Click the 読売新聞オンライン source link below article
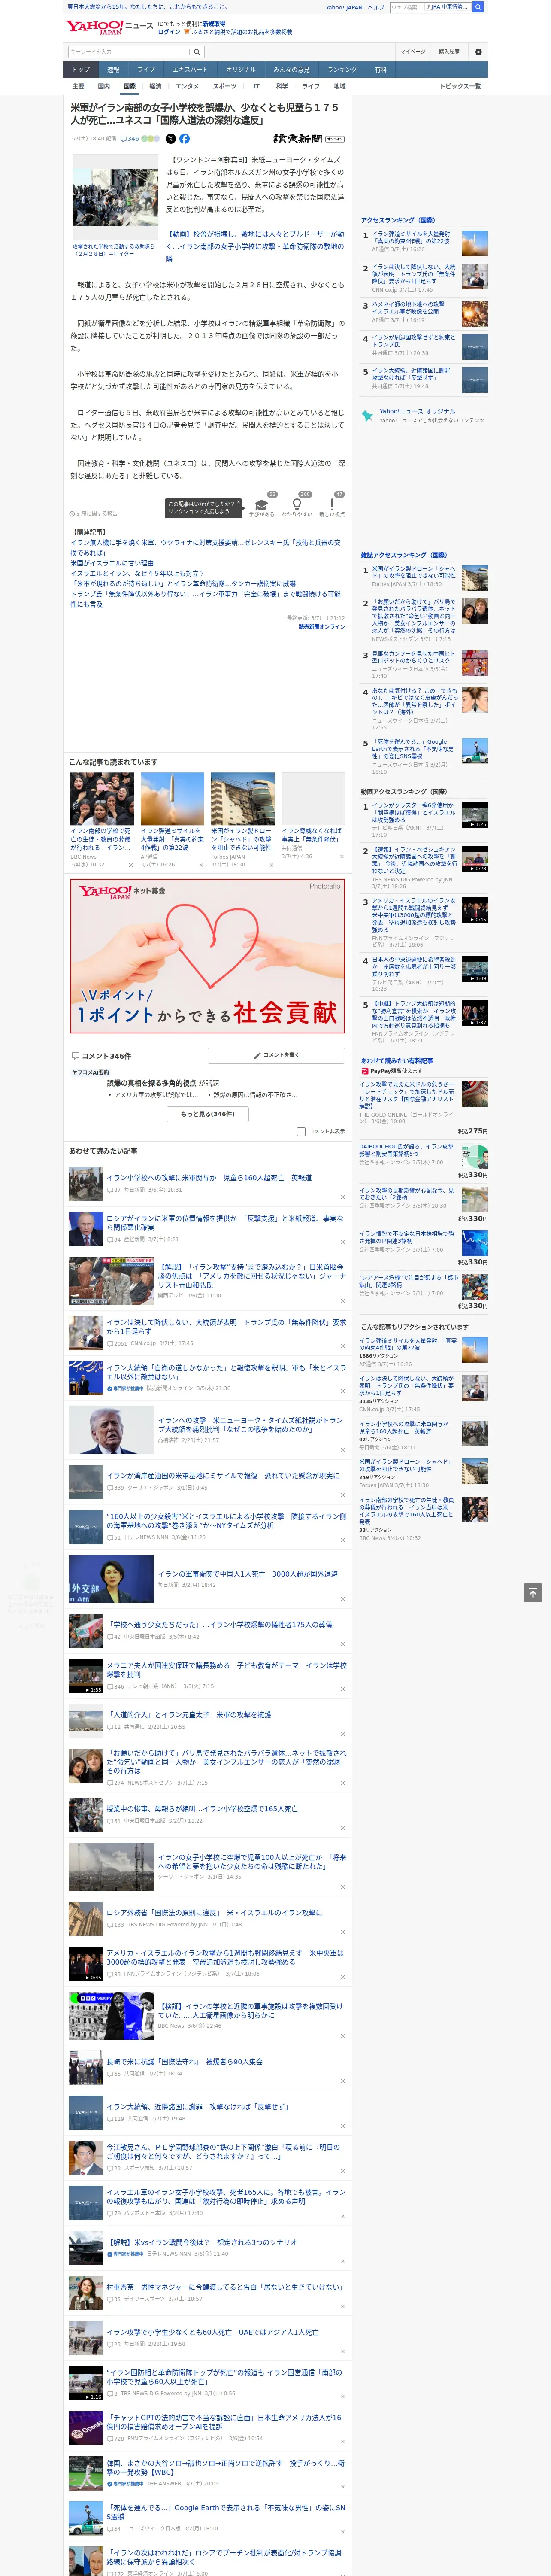 click(321, 627)
